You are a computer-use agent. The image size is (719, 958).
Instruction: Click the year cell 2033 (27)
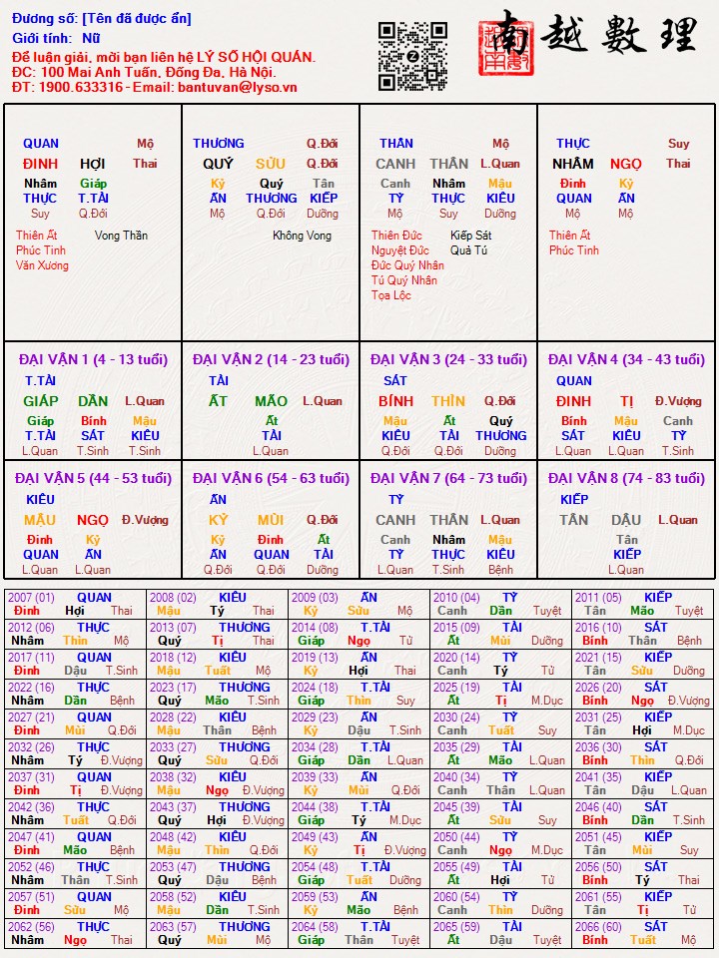click(x=217, y=754)
